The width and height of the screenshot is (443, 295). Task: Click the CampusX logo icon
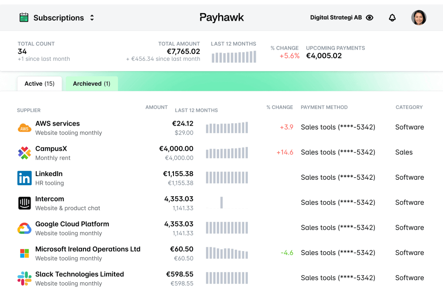[24, 153]
